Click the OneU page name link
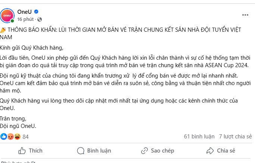The height and width of the screenshot is (163, 255). pyautogui.click(x=24, y=12)
